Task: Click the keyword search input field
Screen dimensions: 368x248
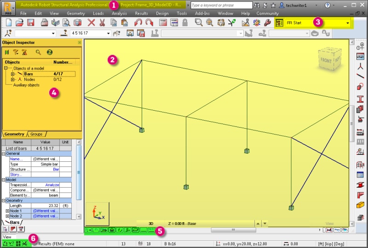Action: [x=221, y=5]
